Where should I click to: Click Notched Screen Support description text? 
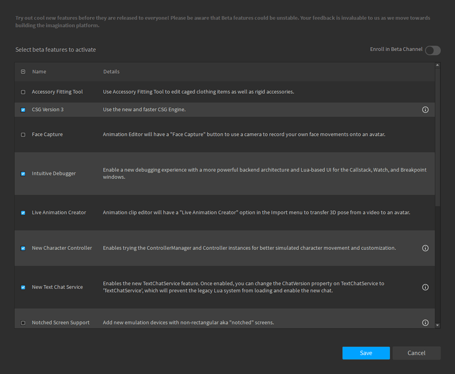click(188, 322)
